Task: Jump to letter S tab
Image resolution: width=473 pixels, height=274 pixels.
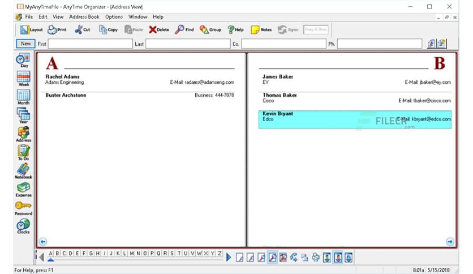Action: (x=172, y=254)
